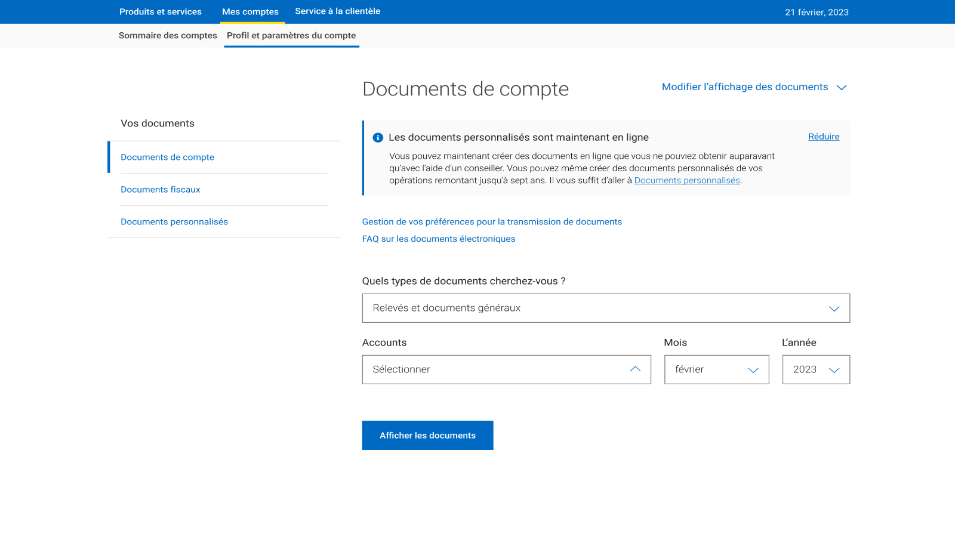Expand Modifier l'affichage des documents
955x537 pixels.
point(745,87)
